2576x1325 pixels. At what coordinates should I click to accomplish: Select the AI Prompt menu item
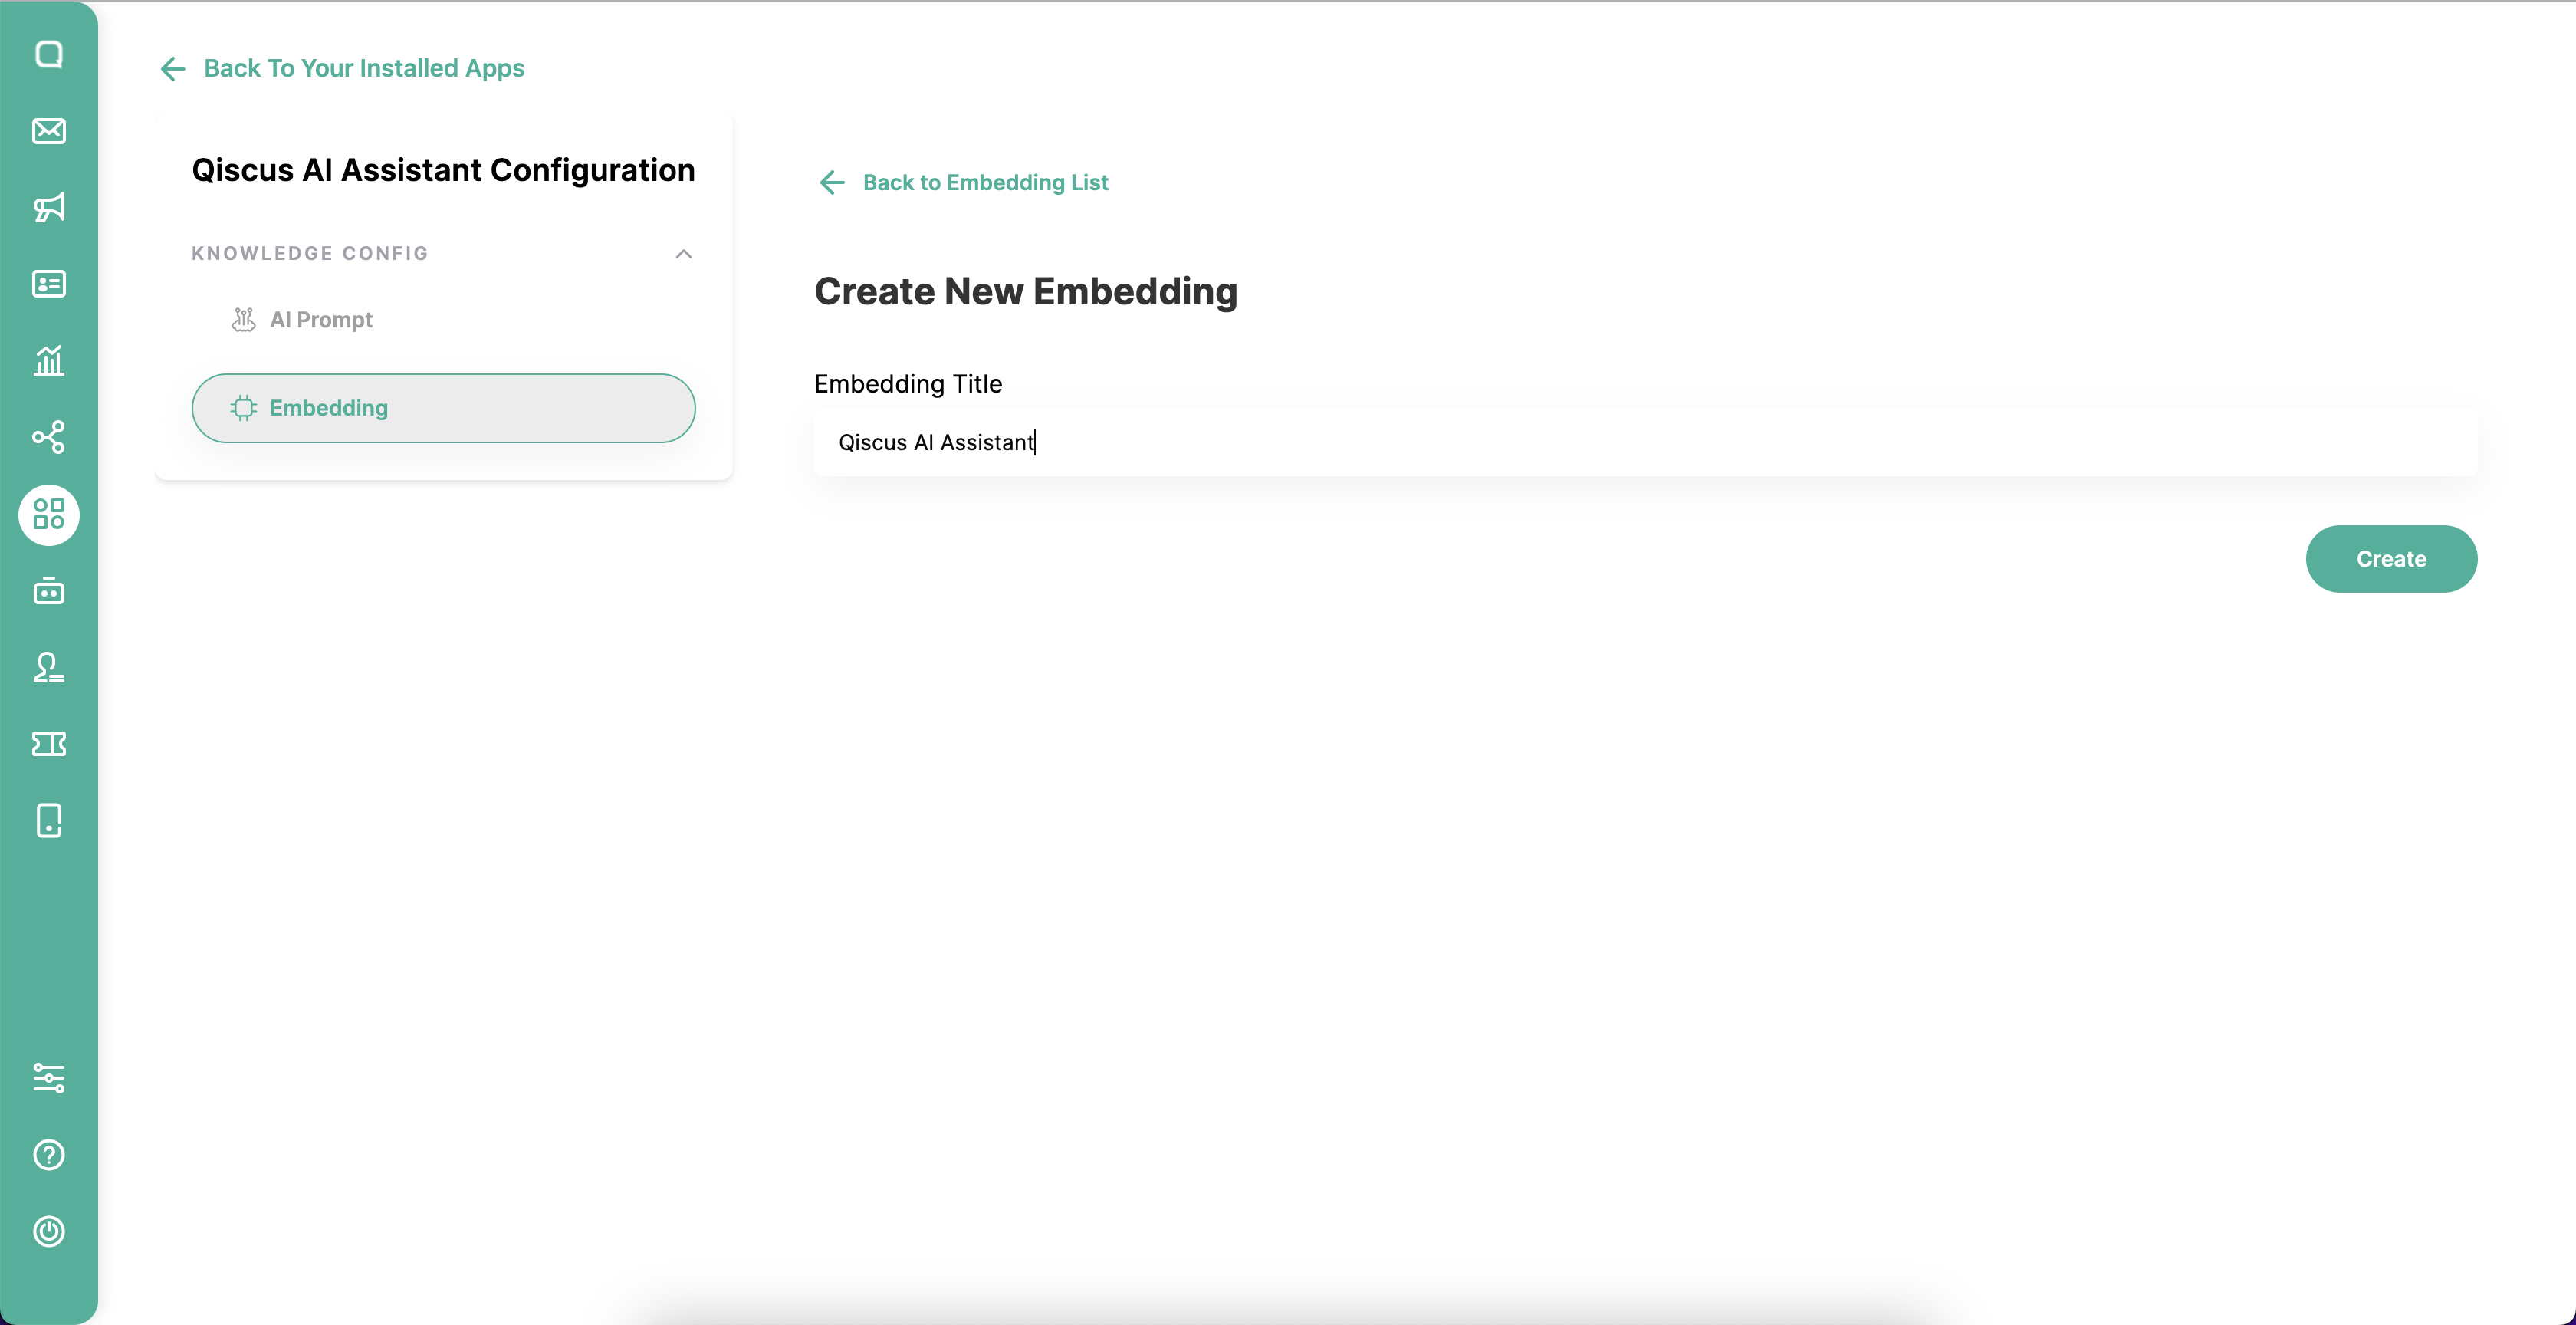tap(321, 320)
